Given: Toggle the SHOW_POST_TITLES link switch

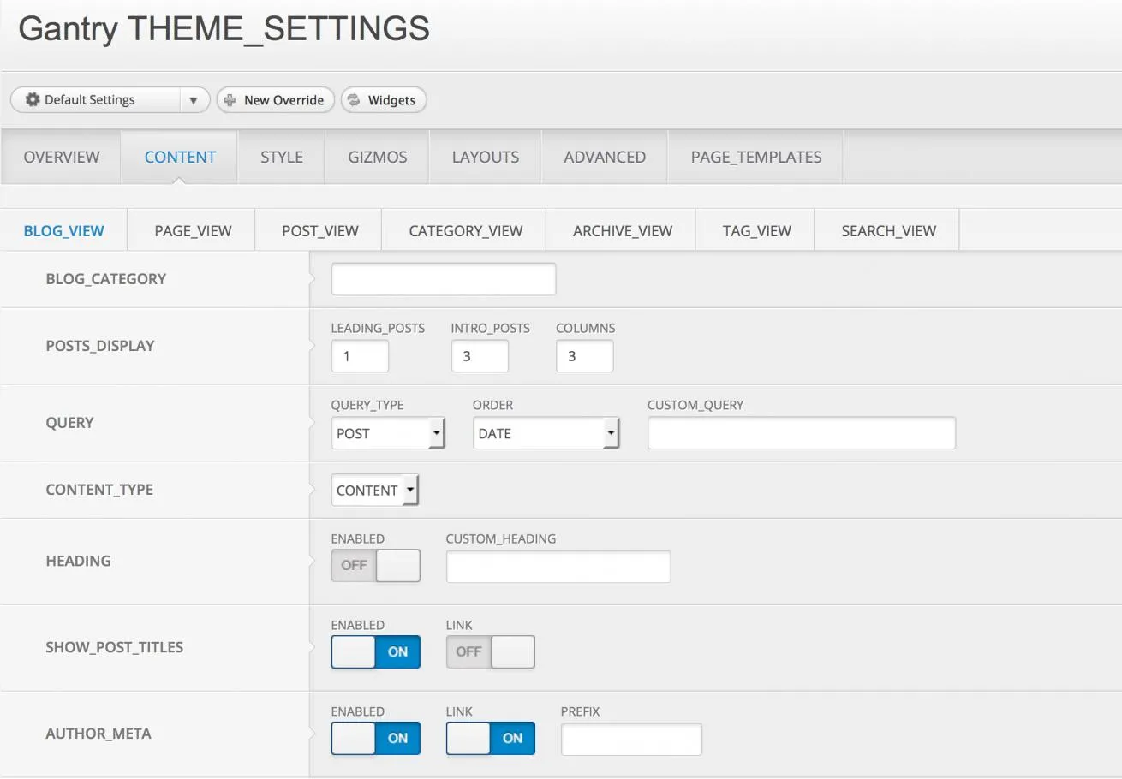Looking at the screenshot, I should 491,651.
